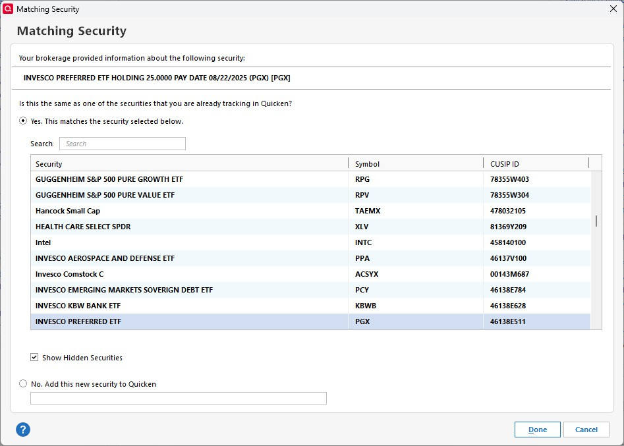Click the securities Search field

point(123,144)
